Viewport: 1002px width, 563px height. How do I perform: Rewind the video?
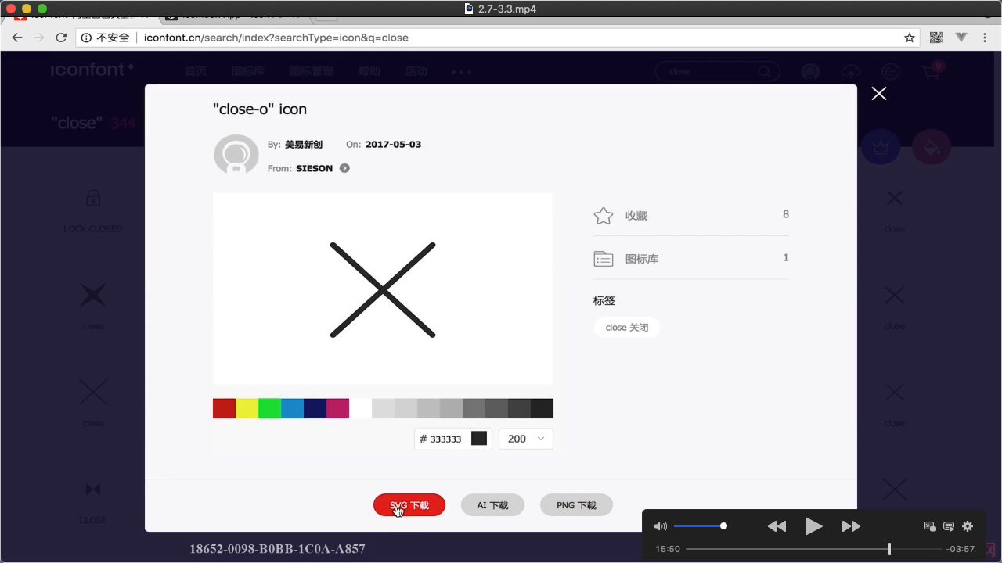(x=777, y=526)
